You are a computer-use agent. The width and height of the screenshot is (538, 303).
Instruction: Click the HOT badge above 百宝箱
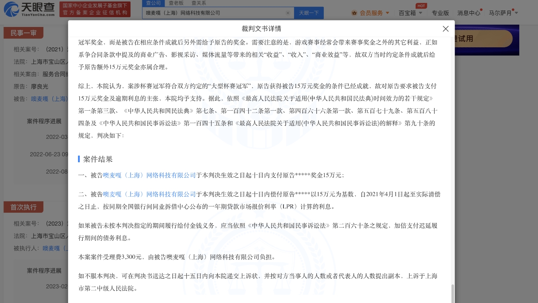(421, 6)
